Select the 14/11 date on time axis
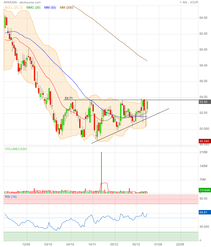Viewport: 211px width, 247px height. (x=93, y=245)
